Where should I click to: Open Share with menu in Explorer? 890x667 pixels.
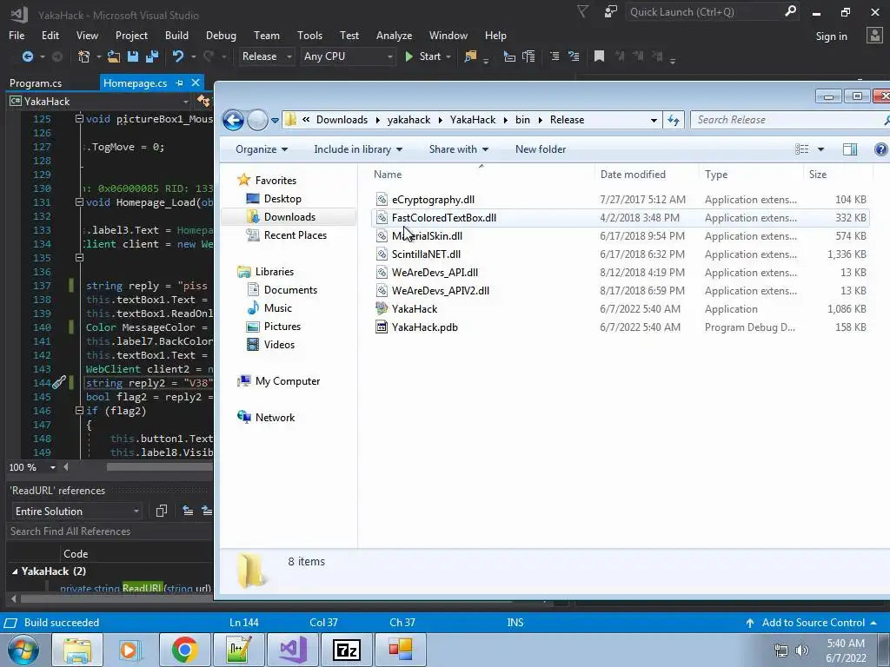tap(459, 149)
